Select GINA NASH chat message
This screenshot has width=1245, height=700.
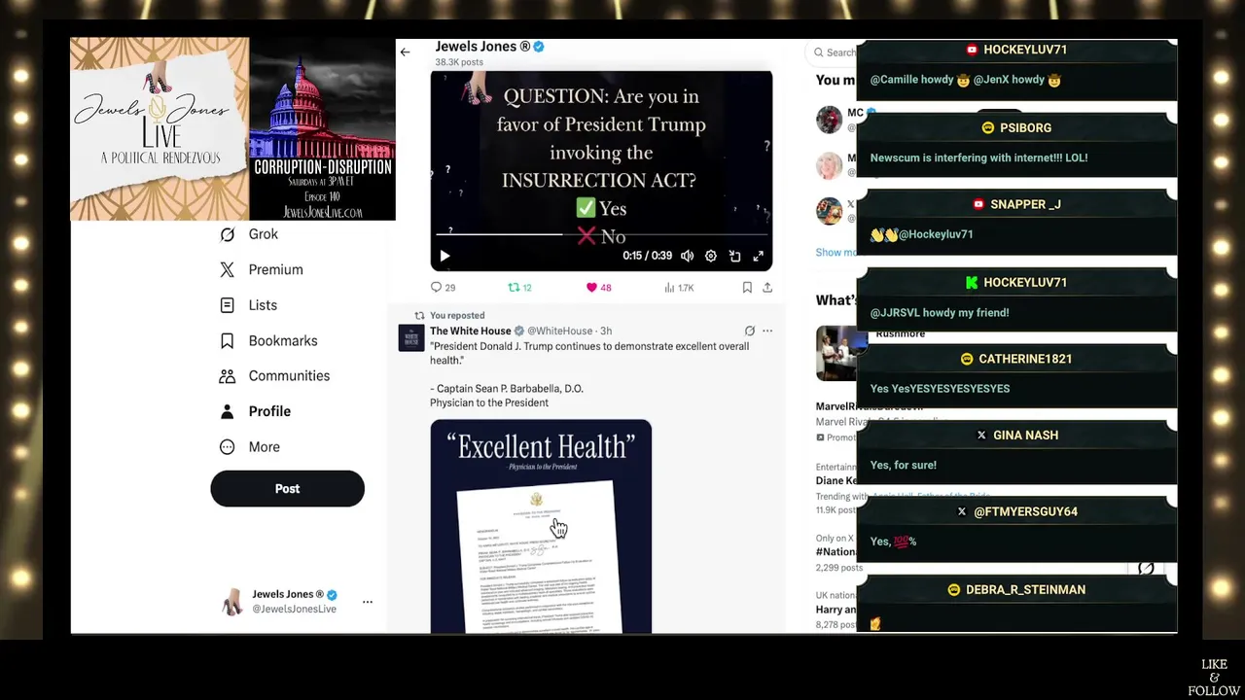(1016, 451)
